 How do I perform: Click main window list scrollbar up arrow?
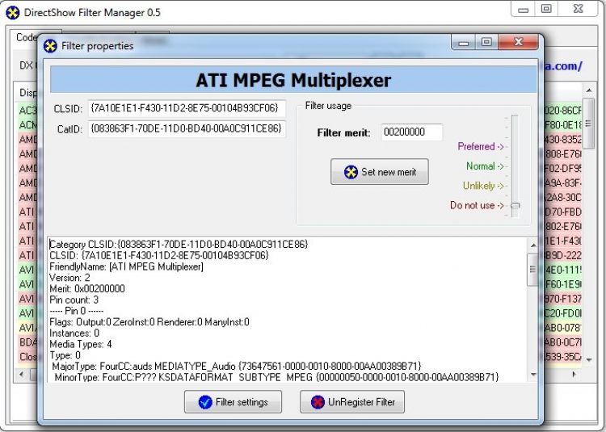click(x=588, y=90)
